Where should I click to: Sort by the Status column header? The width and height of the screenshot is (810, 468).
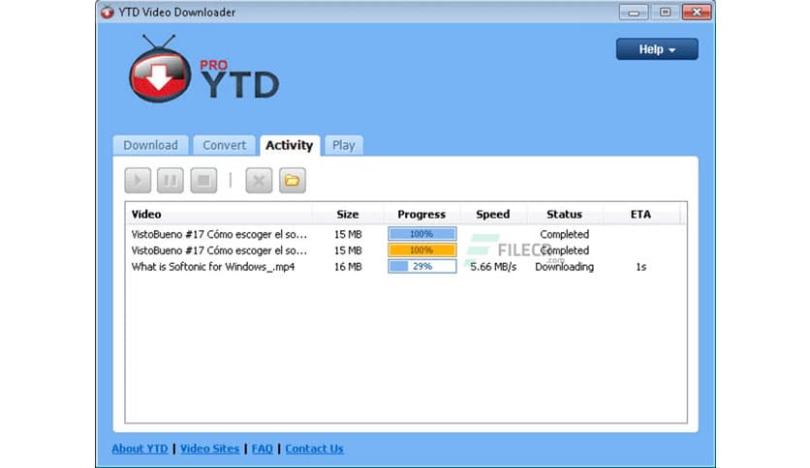[564, 214]
